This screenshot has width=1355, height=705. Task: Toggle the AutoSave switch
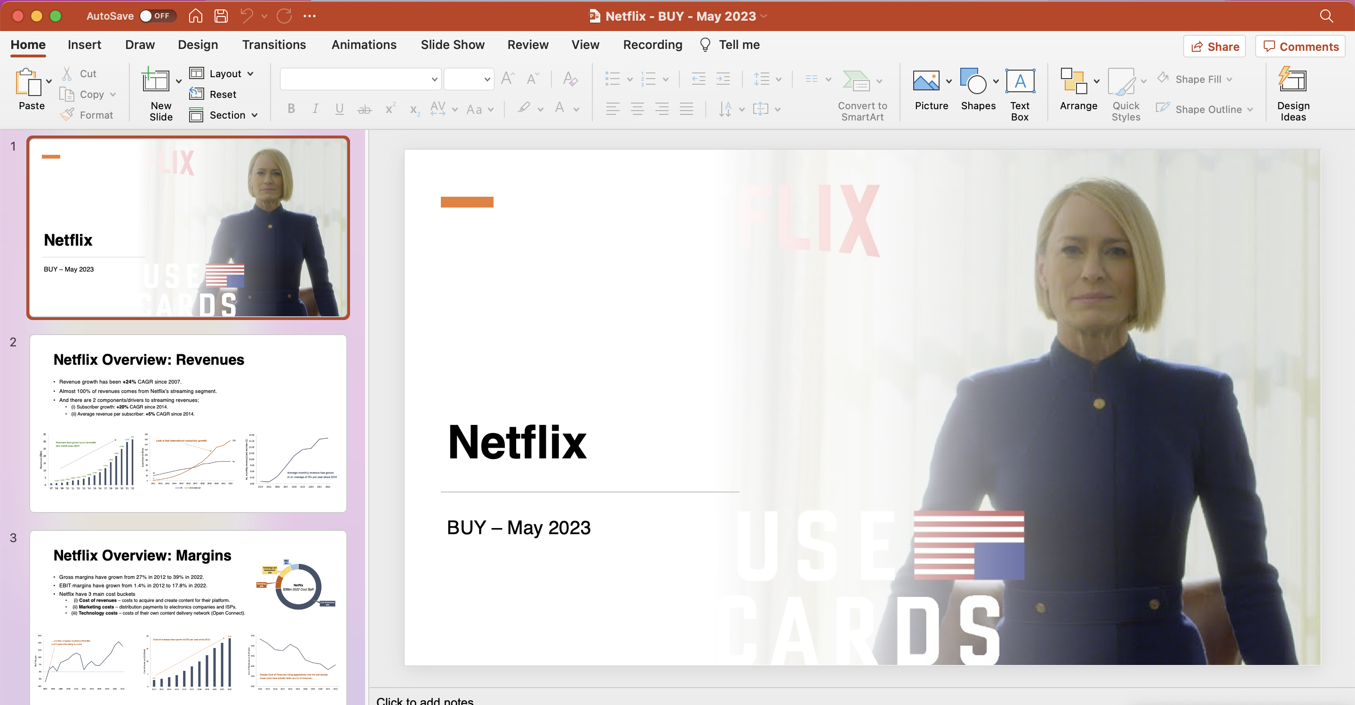tap(157, 16)
